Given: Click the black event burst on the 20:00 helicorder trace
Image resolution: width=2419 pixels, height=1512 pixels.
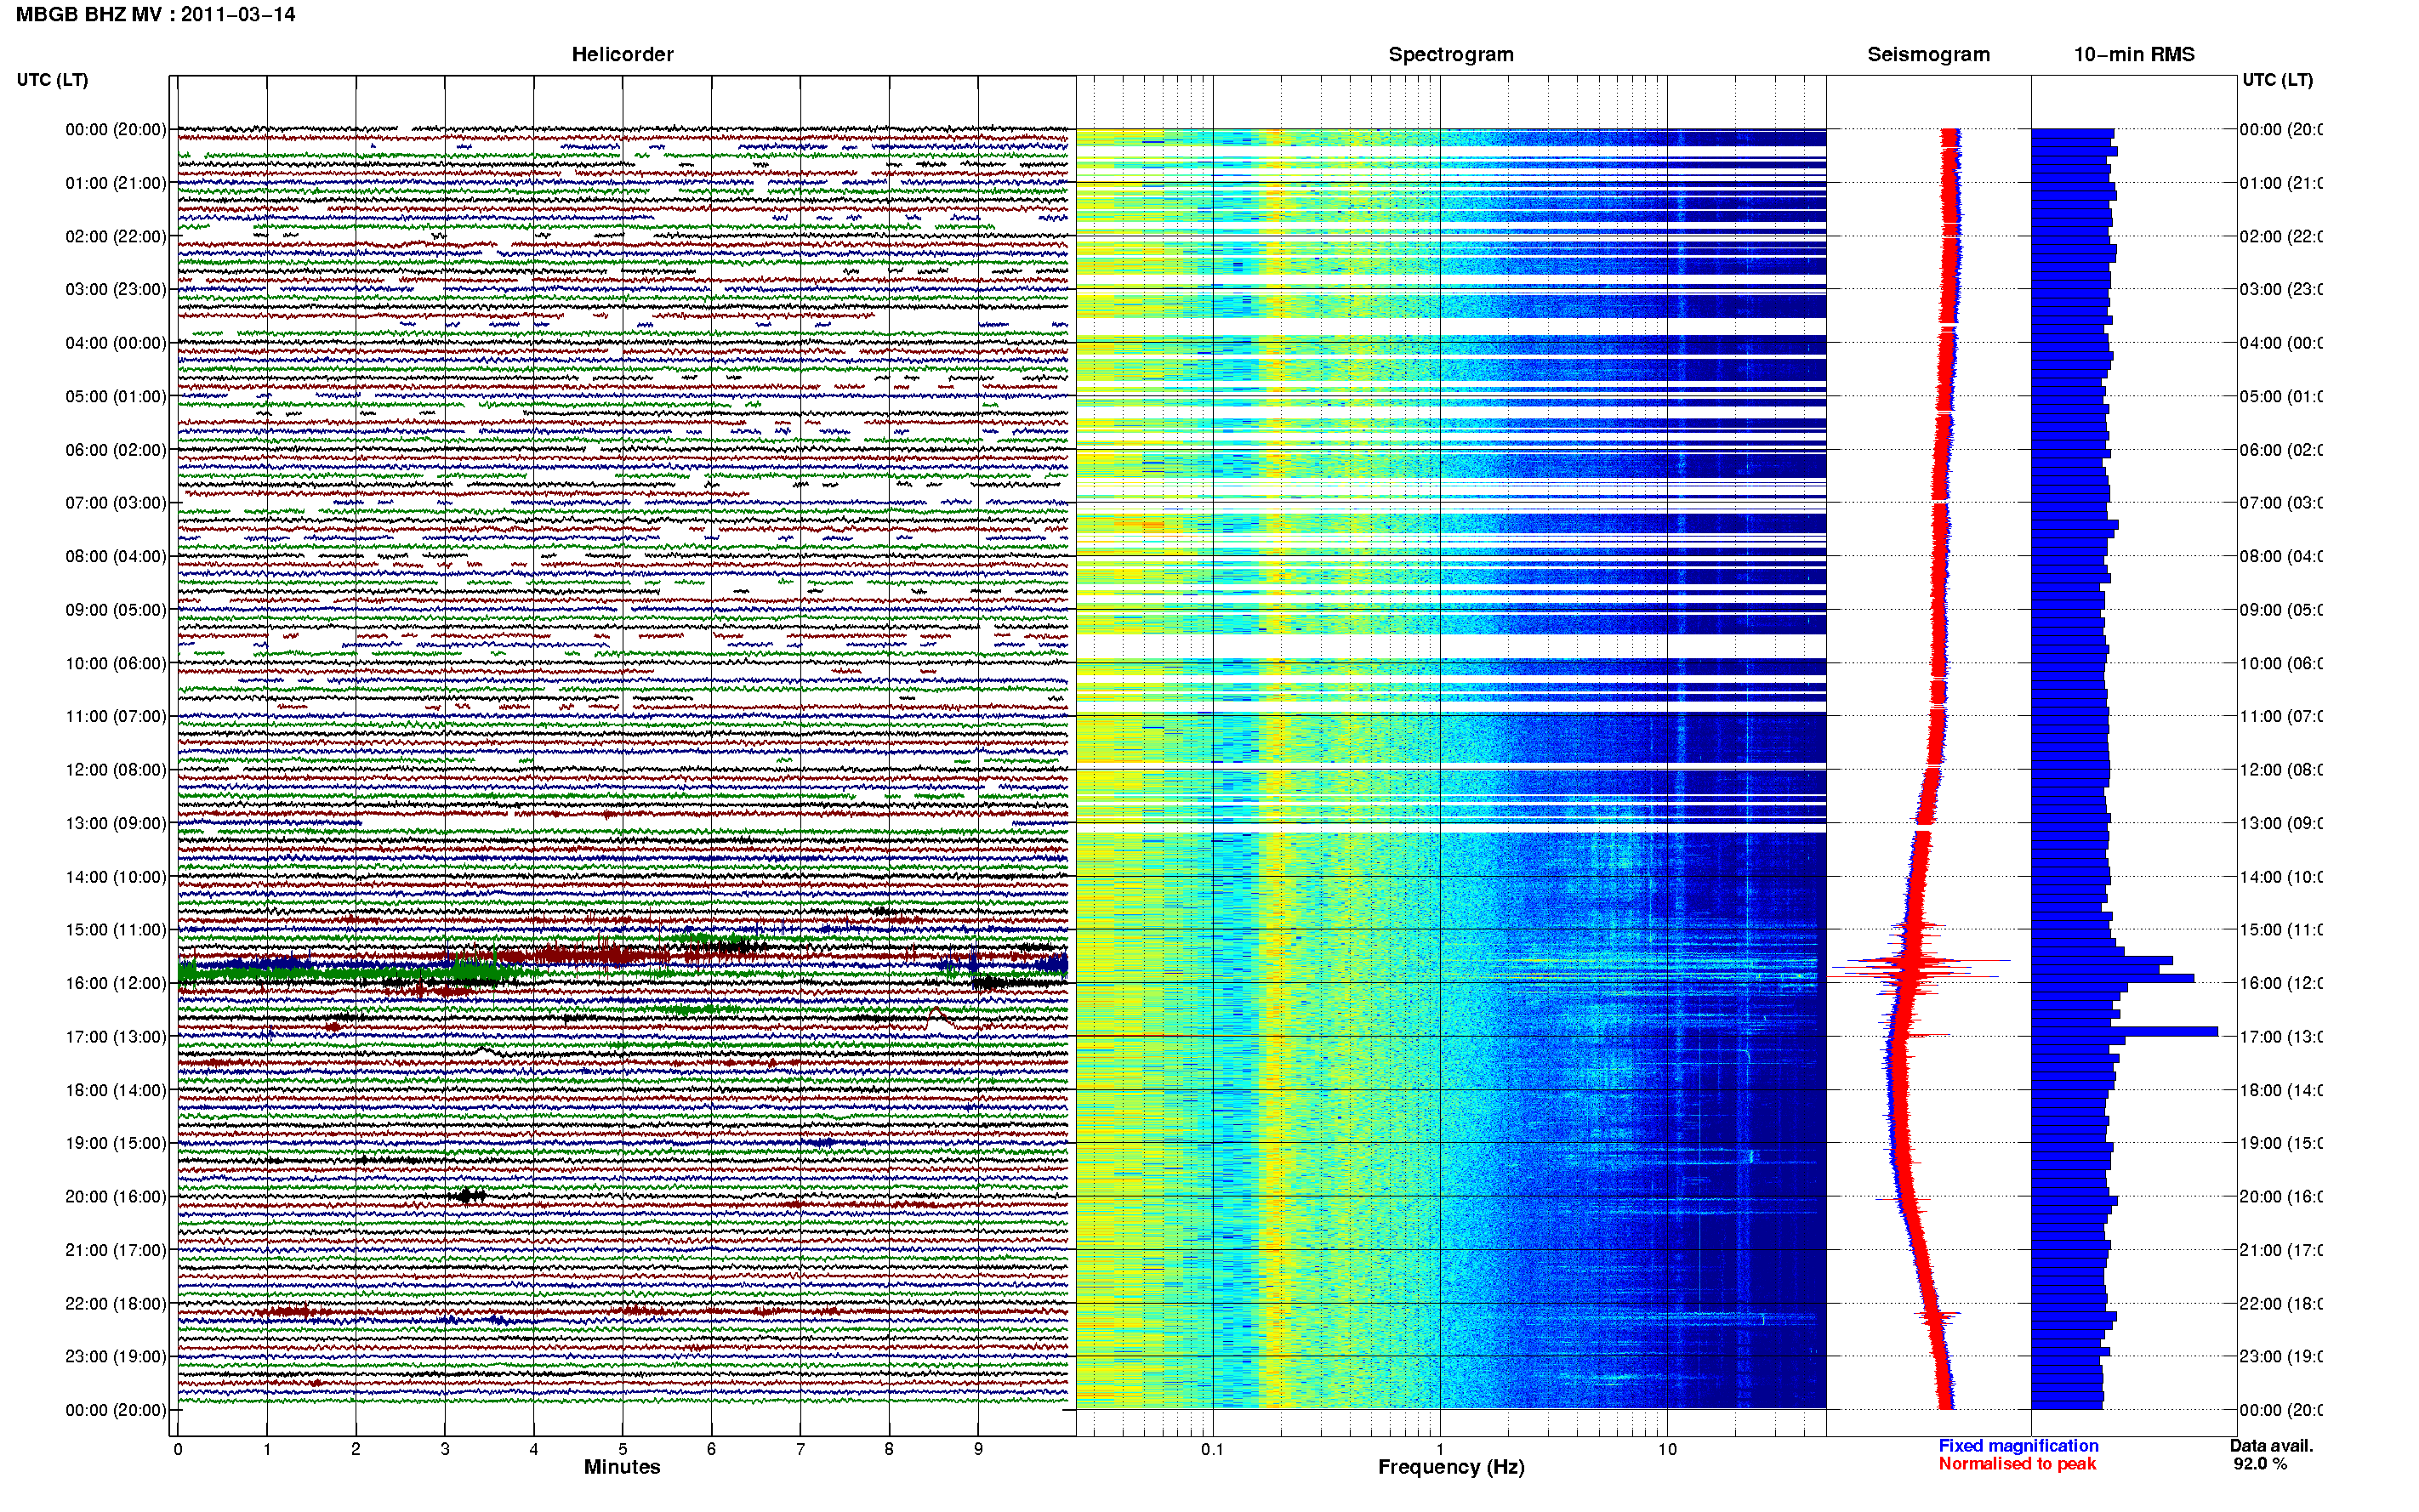Looking at the screenshot, I should [x=468, y=1195].
